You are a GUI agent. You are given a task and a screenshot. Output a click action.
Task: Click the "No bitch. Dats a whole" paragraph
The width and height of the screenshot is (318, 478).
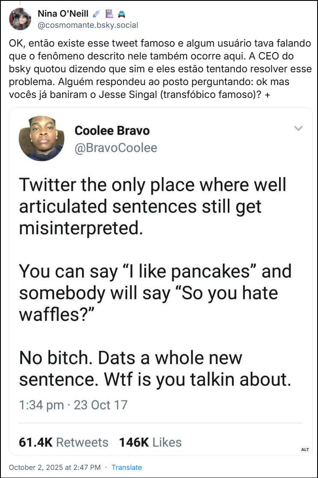(155, 368)
